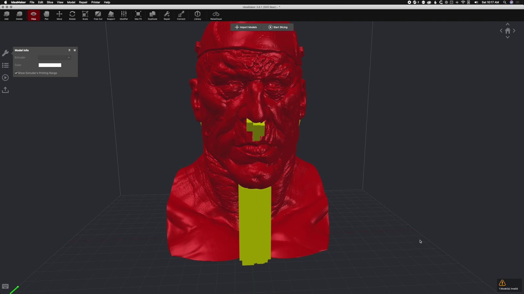
Task: Select the Rotate tool
Action: (72, 16)
